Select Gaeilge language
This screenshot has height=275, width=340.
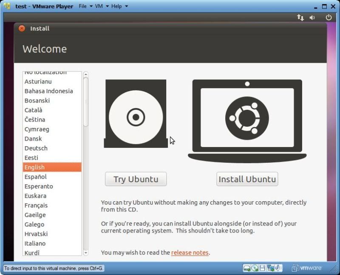[52, 215]
